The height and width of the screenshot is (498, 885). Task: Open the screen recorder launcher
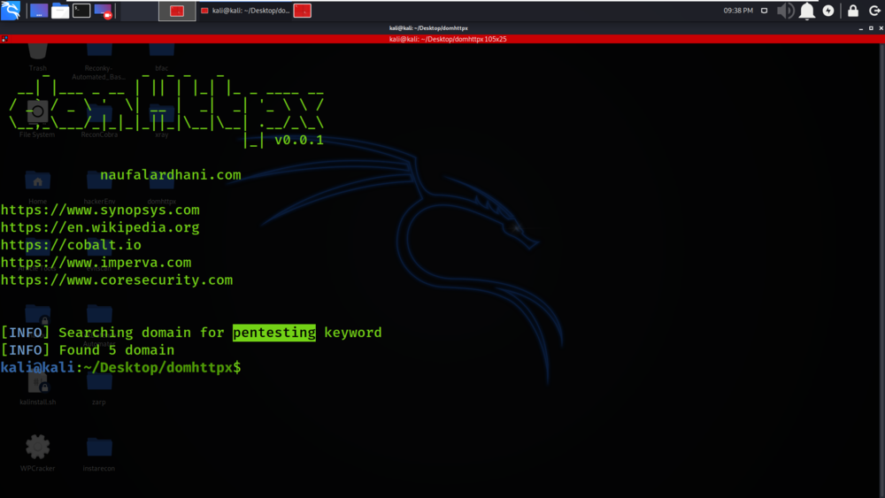pos(104,11)
